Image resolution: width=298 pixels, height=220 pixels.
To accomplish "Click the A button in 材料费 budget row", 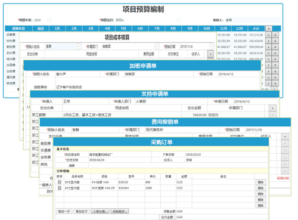I will (275, 41).
